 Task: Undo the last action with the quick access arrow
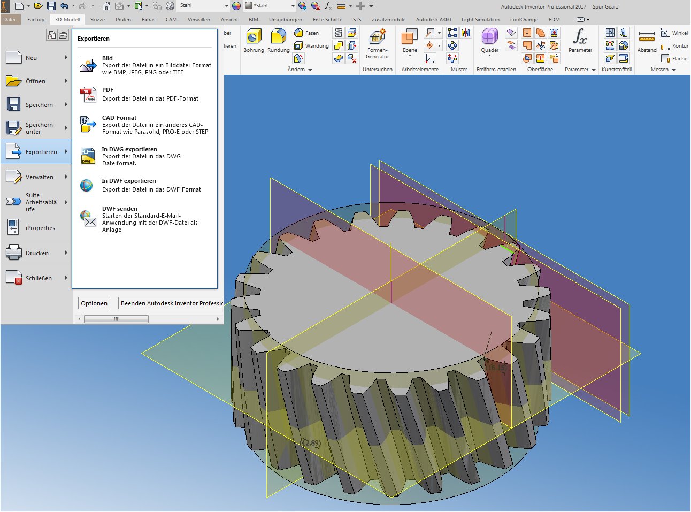(x=64, y=6)
